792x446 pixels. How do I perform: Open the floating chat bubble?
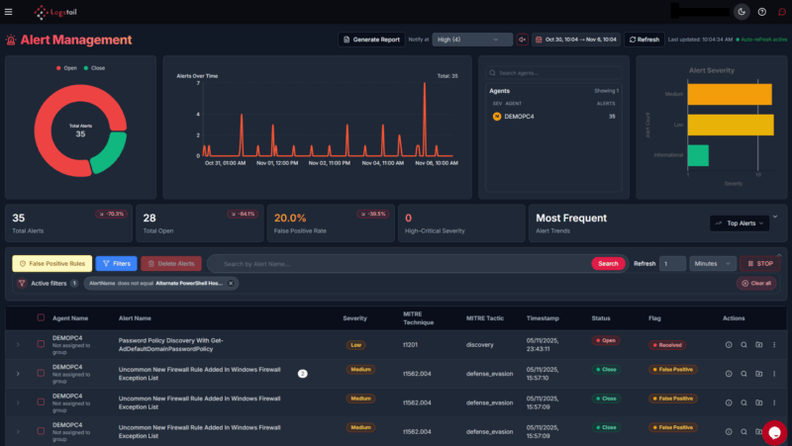[x=774, y=431]
